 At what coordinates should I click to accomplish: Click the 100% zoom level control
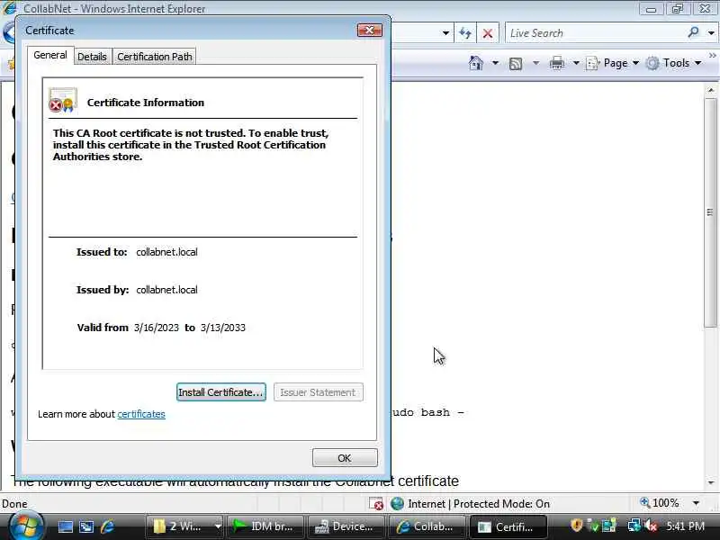coord(660,503)
